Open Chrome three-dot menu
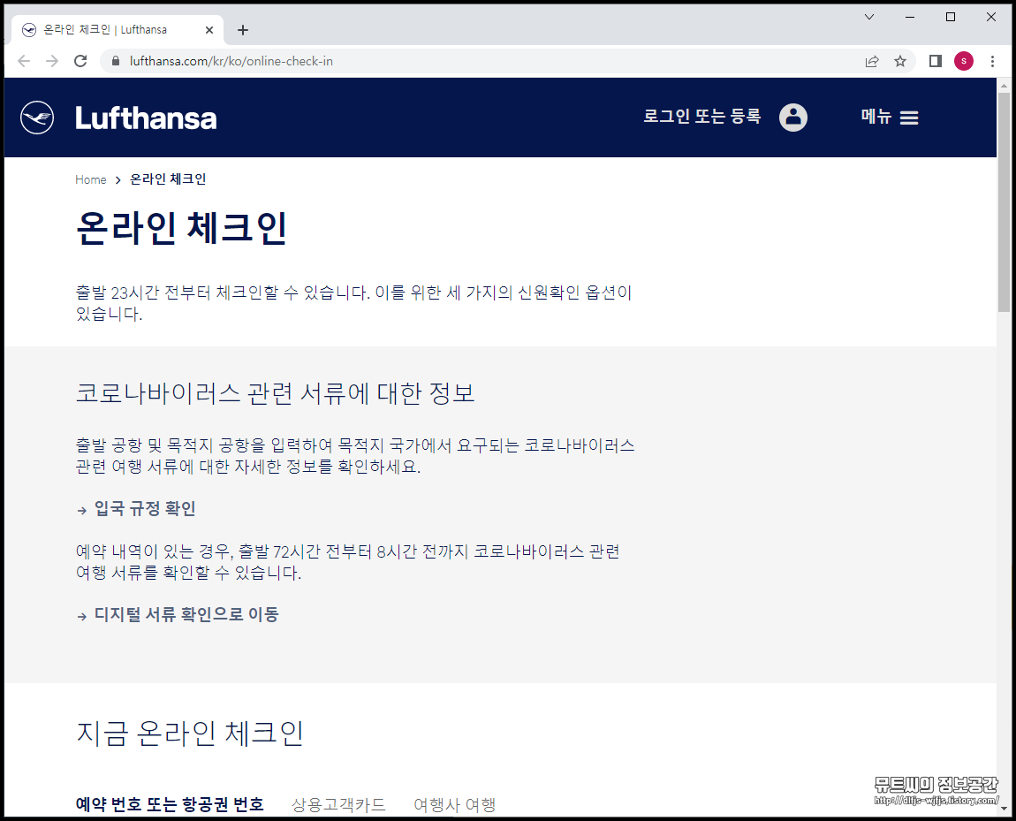Screen dimensions: 1016x821 992,61
